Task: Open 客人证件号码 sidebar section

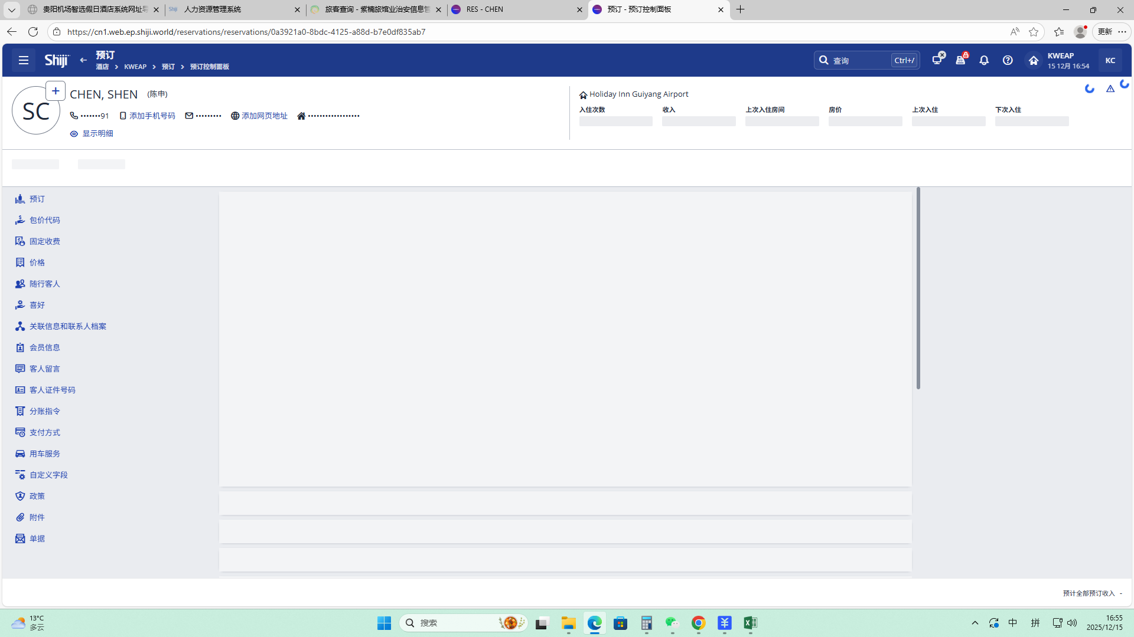Action: 52,390
